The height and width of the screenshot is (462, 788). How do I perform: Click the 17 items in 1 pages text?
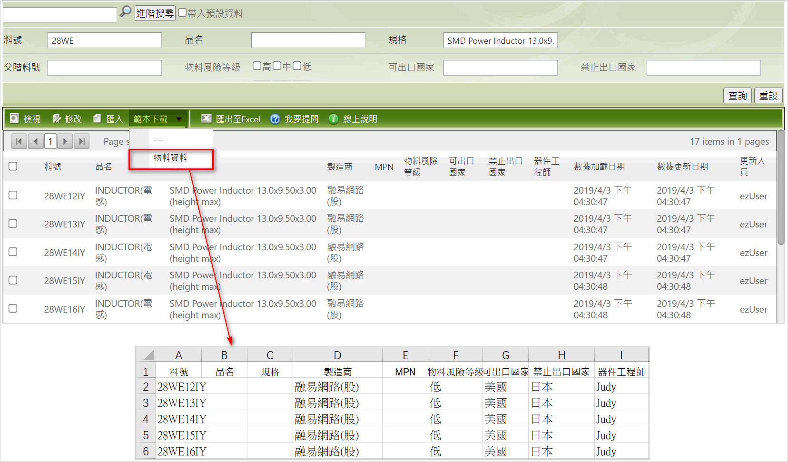(x=729, y=141)
